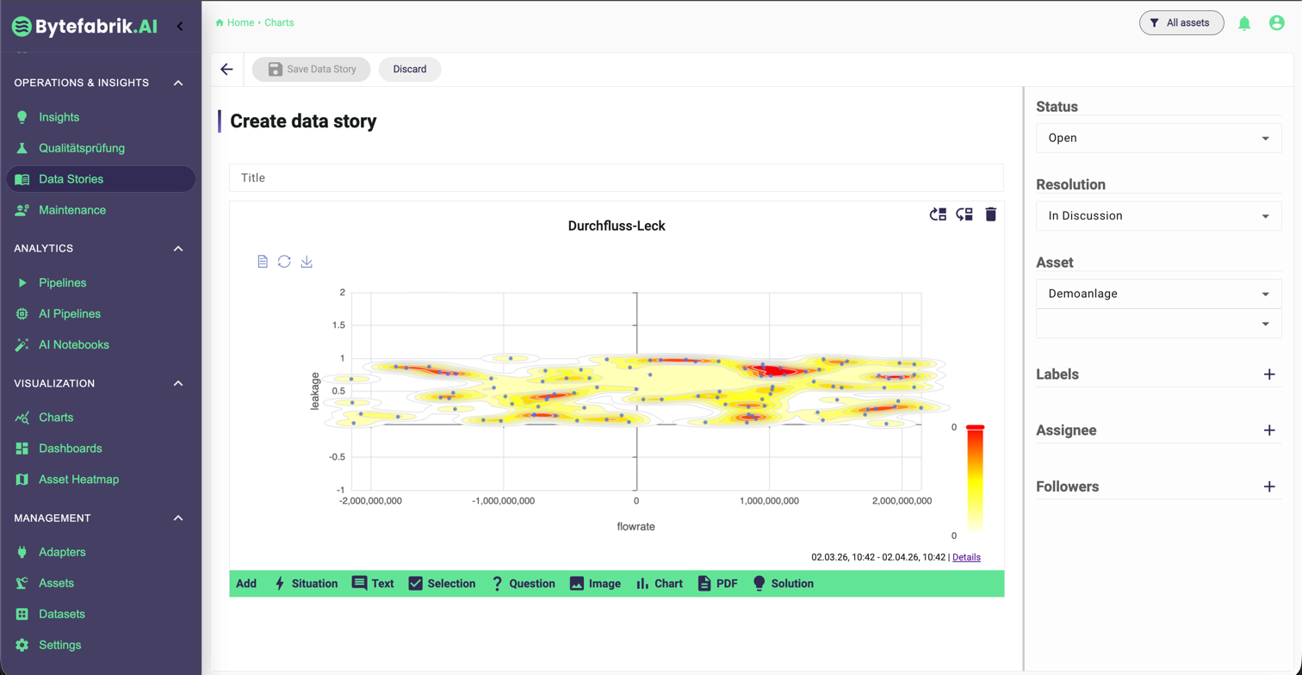Open the chart data view document icon

click(263, 262)
